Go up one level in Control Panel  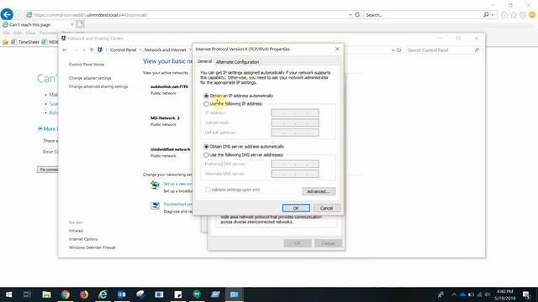click(x=92, y=50)
